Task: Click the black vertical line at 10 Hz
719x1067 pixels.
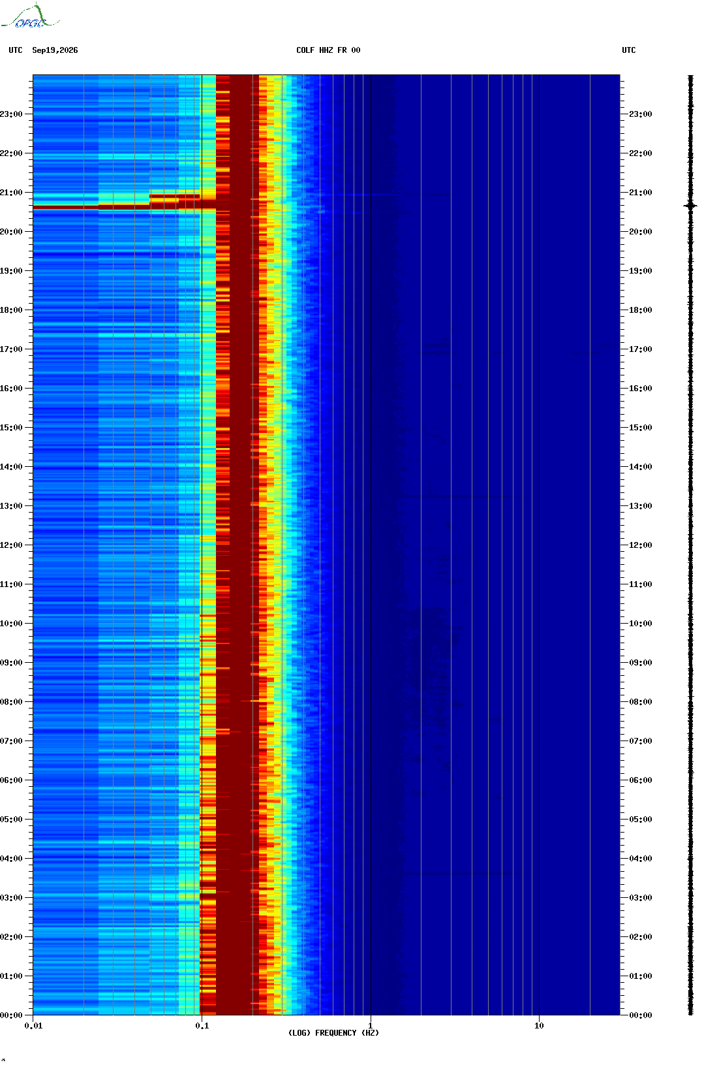Action: pyautogui.click(x=540, y=545)
